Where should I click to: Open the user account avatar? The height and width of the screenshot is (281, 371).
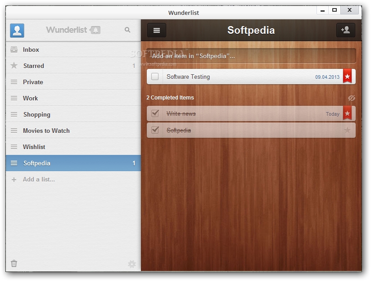pyautogui.click(x=17, y=30)
